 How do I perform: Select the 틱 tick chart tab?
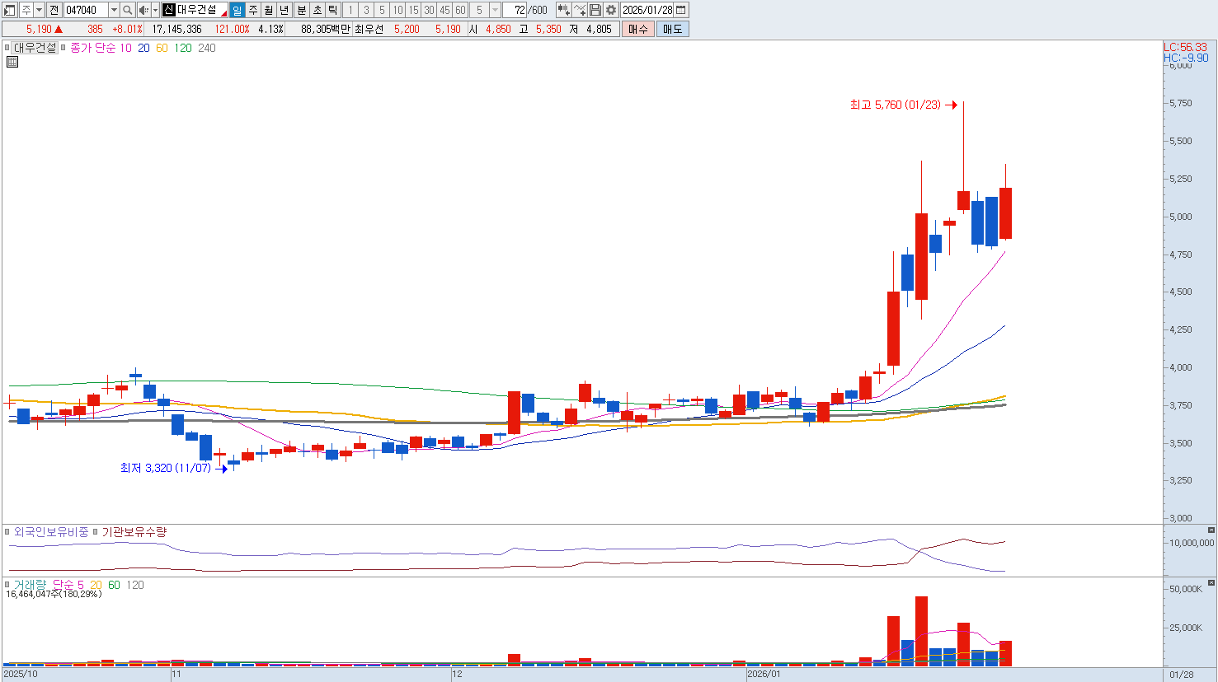[x=332, y=10]
